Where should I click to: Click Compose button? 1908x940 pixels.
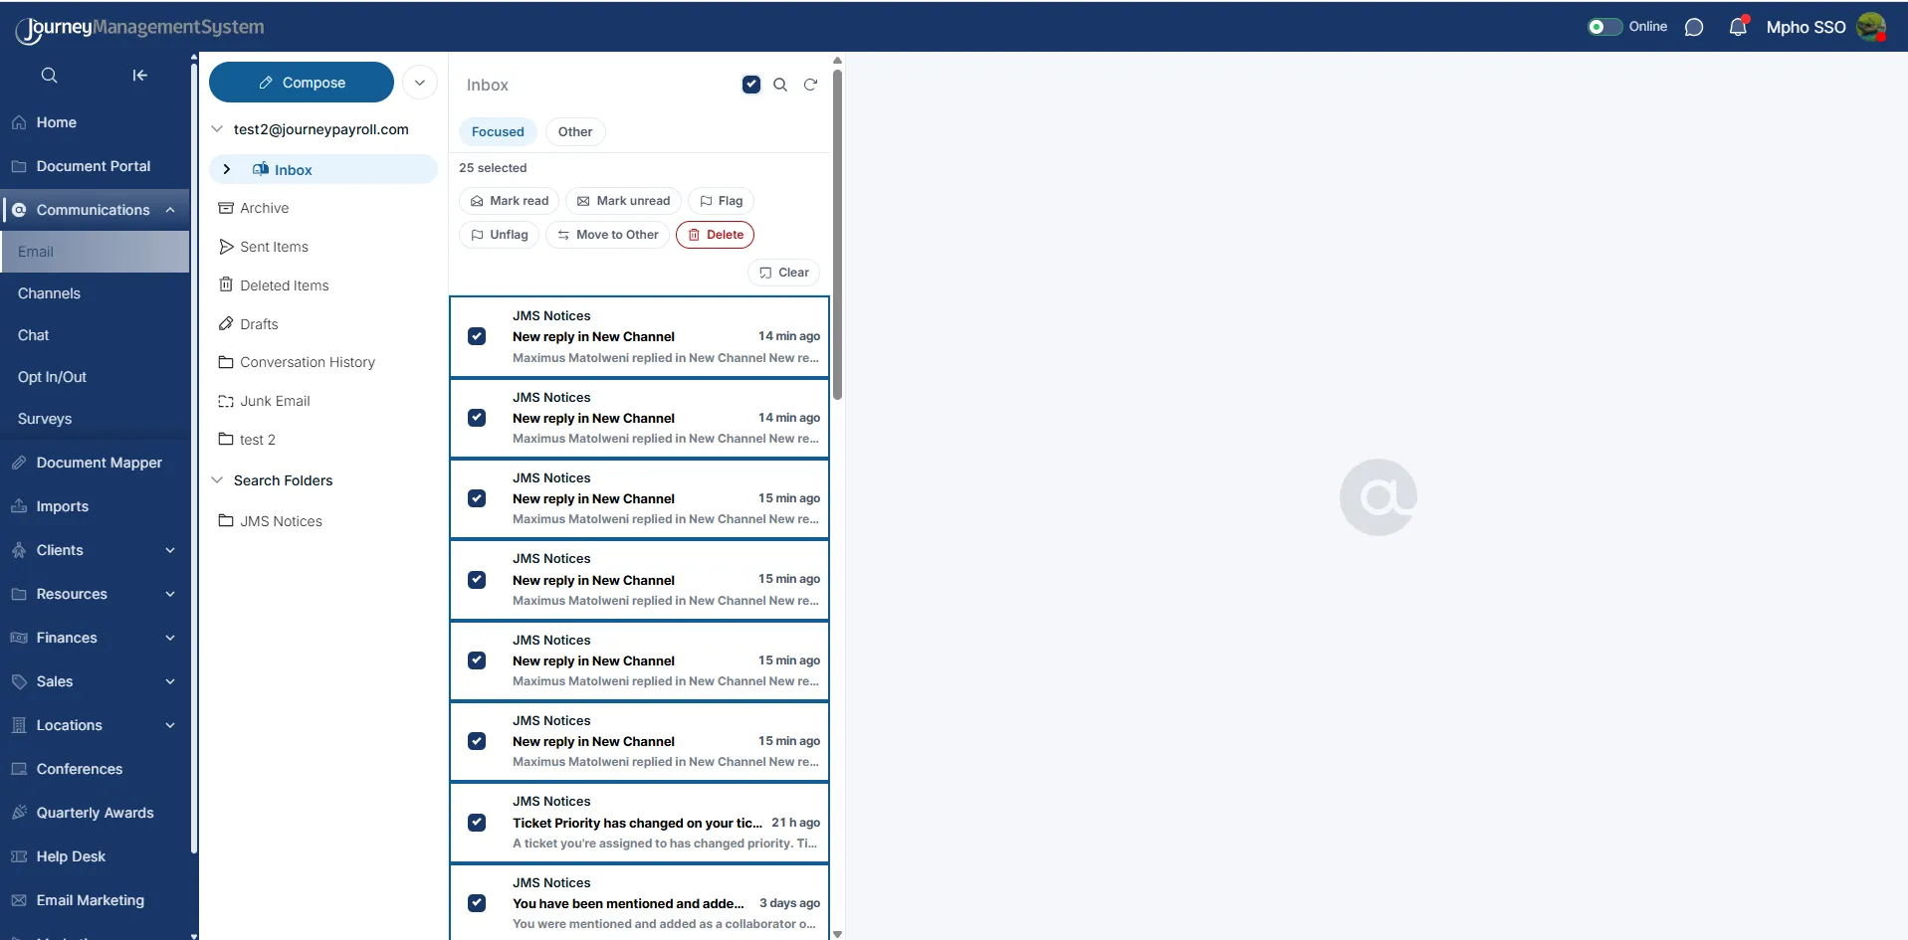pyautogui.click(x=302, y=83)
